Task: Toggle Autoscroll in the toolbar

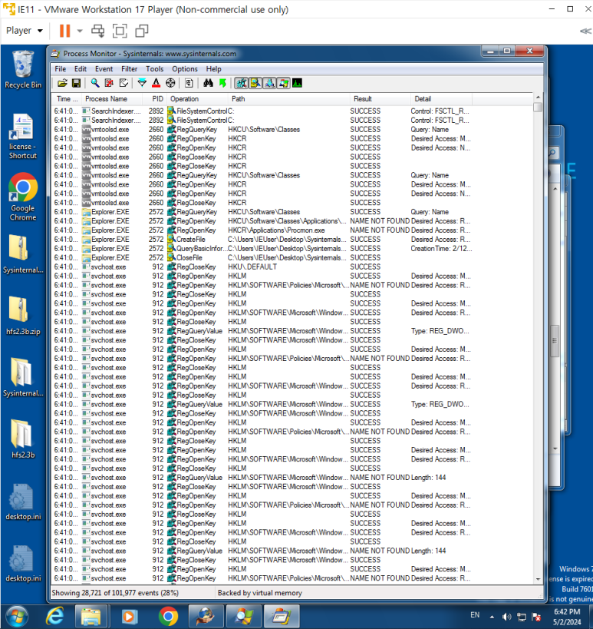Action: [109, 83]
